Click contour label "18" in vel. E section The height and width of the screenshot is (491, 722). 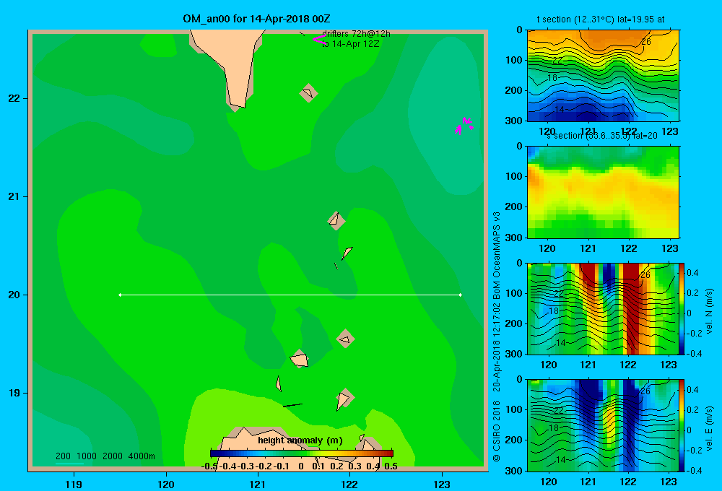click(x=553, y=428)
